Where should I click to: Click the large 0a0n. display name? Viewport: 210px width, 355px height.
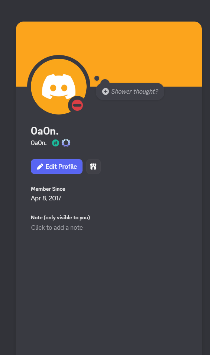point(45,131)
